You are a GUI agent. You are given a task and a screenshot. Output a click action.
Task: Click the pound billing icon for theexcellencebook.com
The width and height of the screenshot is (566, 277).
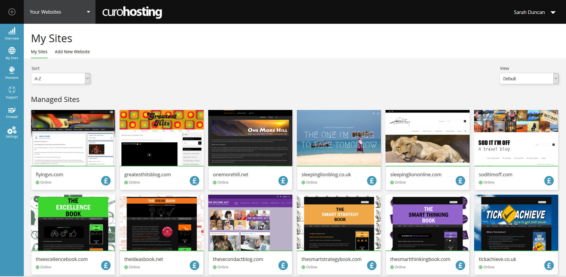click(106, 265)
